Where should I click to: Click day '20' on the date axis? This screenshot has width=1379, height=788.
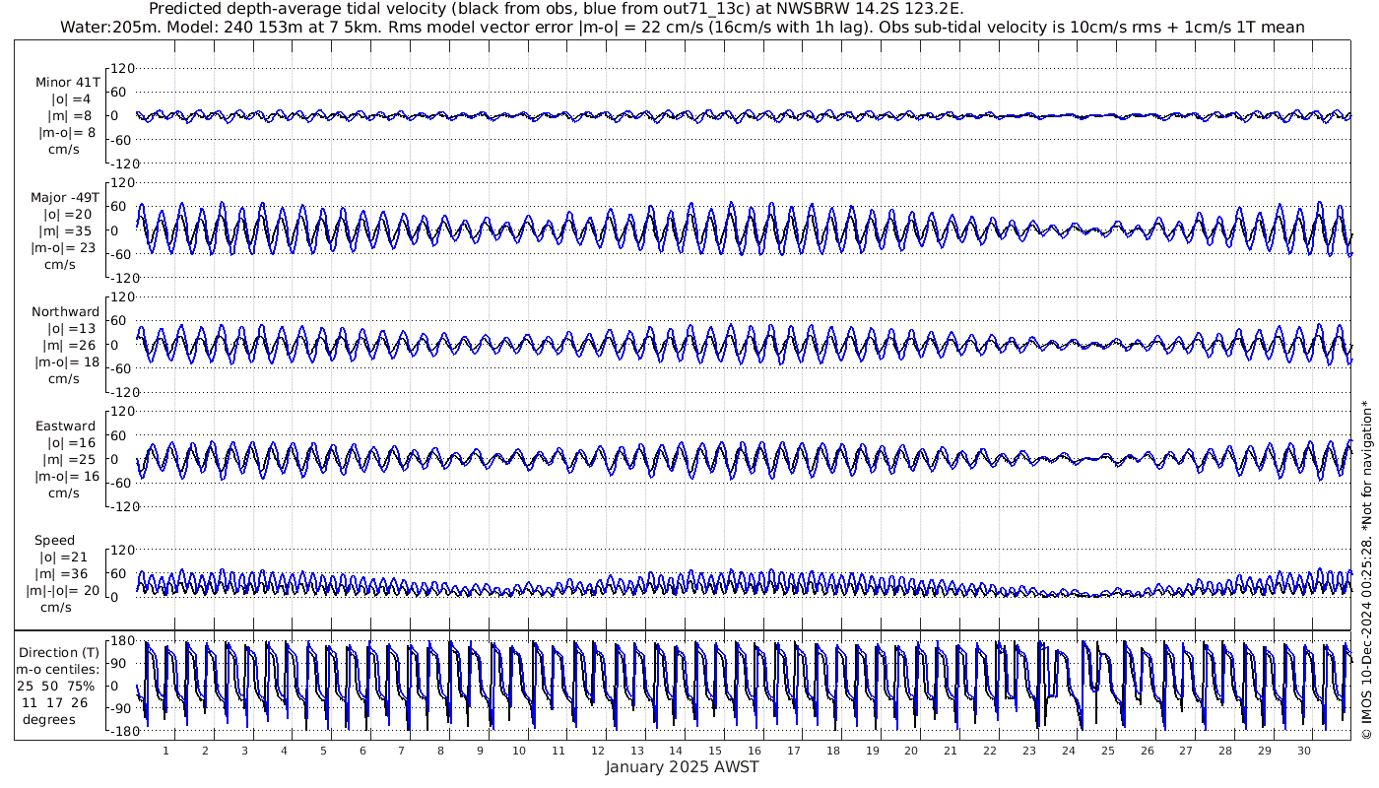(911, 751)
